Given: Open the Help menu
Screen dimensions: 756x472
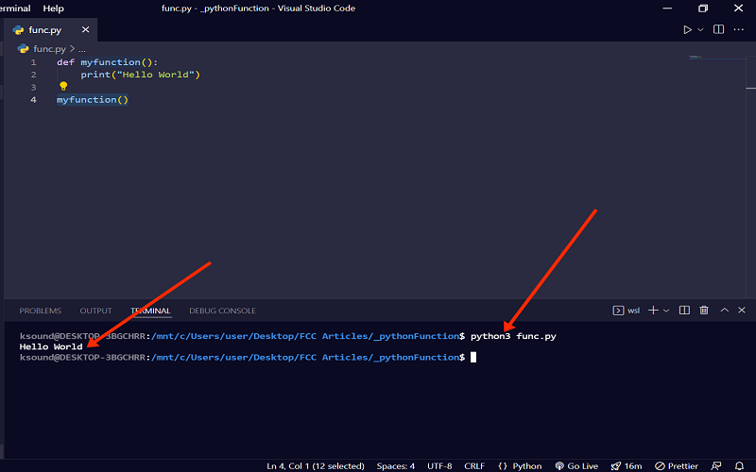Looking at the screenshot, I should (x=54, y=8).
